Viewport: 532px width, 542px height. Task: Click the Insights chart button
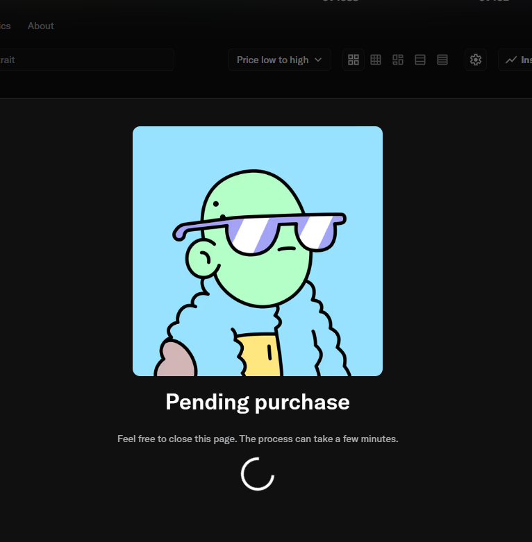[515, 60]
